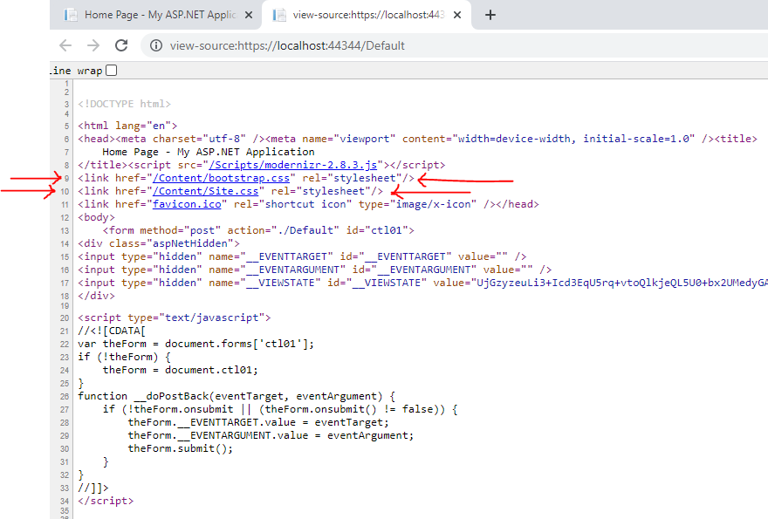
Task: Click the 'if (!theForm) {' line
Action: [x=125, y=357]
